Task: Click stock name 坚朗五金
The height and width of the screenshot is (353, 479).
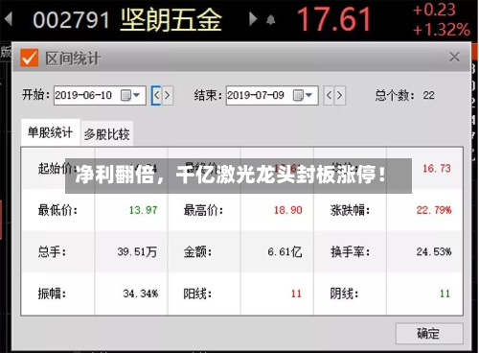Action: pos(171,19)
